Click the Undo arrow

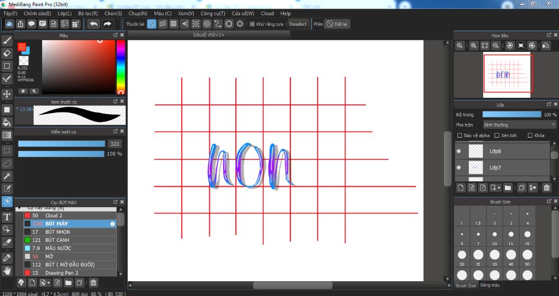[94, 24]
